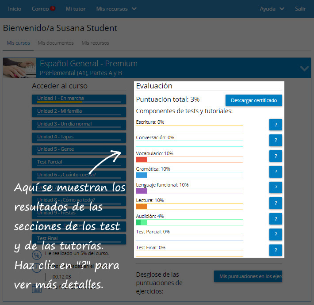The image size is (314, 305).
Task: Open help for the Conversación score
Action: [x=276, y=141]
